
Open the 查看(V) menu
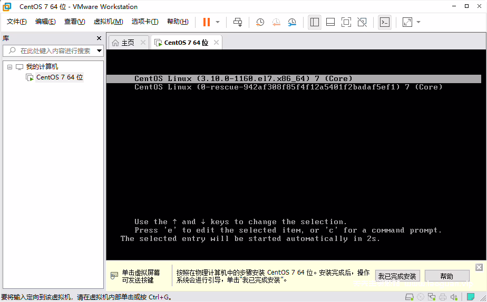tap(74, 22)
